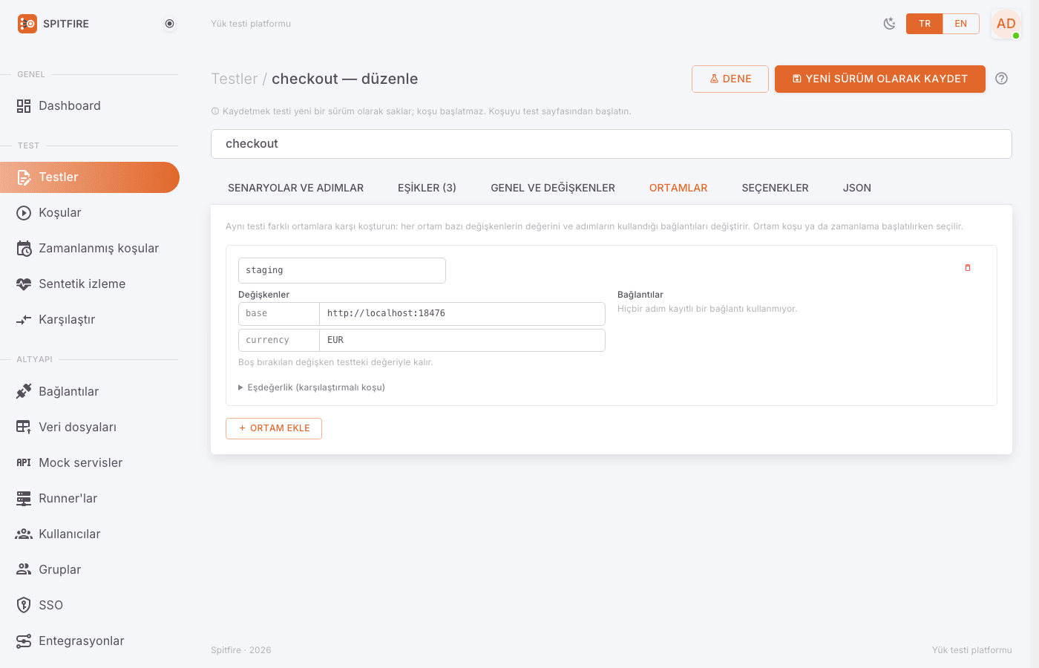
Task: Click the Ortam Ekle button
Action: [x=274, y=428]
